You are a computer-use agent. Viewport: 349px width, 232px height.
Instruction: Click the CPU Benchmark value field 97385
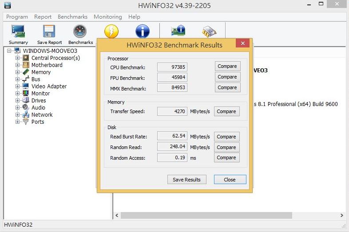[x=172, y=67]
